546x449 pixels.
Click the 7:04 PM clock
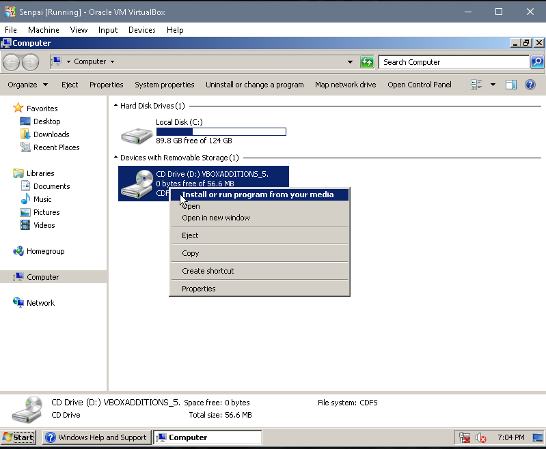(511, 437)
